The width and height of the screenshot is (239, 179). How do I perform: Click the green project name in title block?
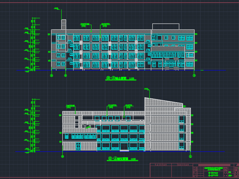pyautogui.click(x=213, y=169)
